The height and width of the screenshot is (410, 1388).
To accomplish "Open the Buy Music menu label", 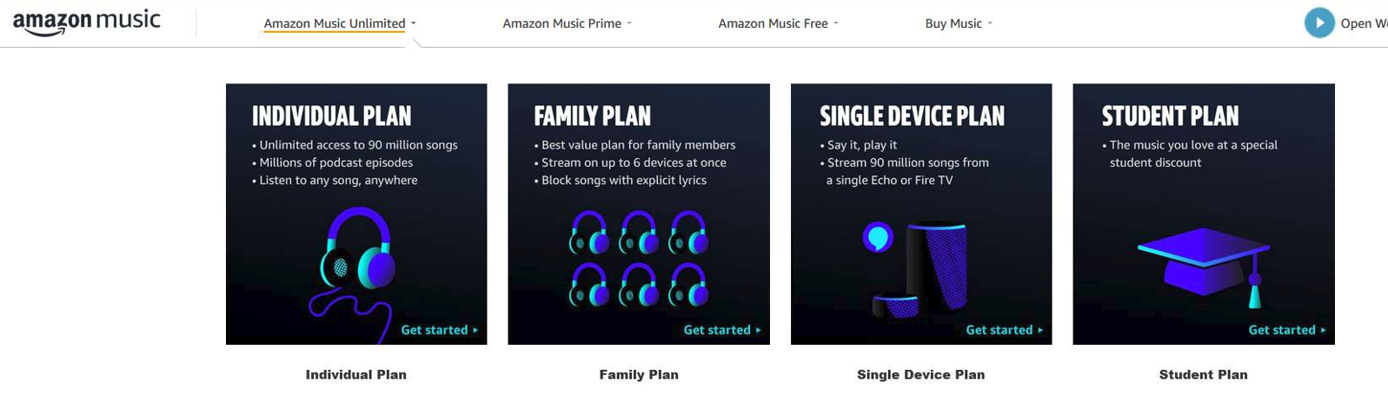I will click(x=953, y=23).
